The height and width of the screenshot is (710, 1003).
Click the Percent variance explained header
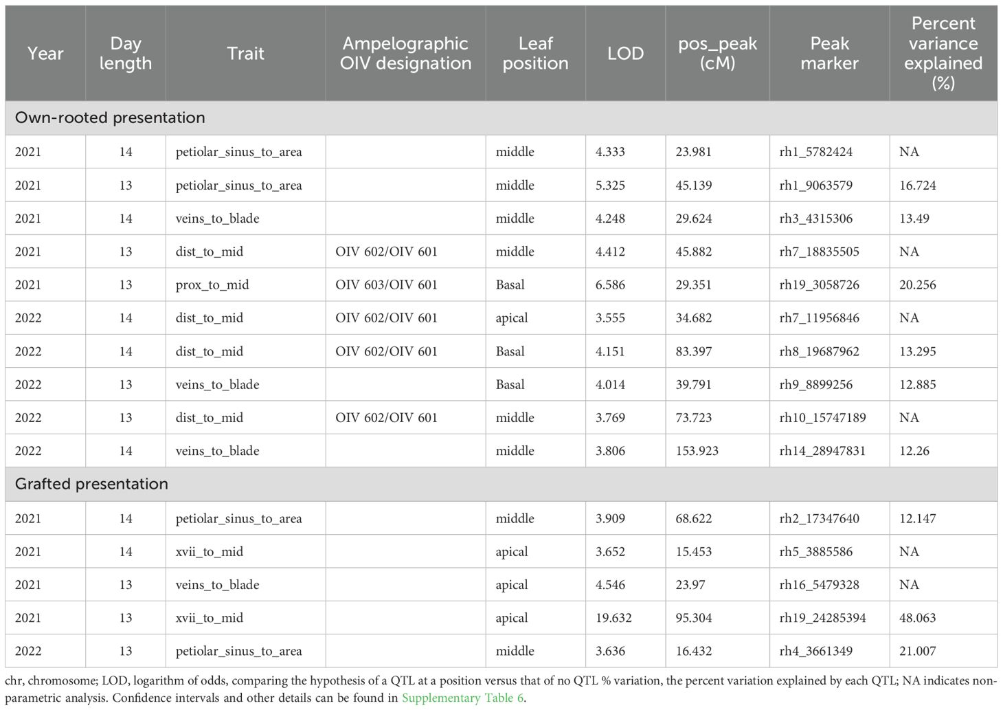[943, 54]
